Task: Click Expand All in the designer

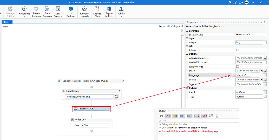Action: pyautogui.click(x=164, y=26)
